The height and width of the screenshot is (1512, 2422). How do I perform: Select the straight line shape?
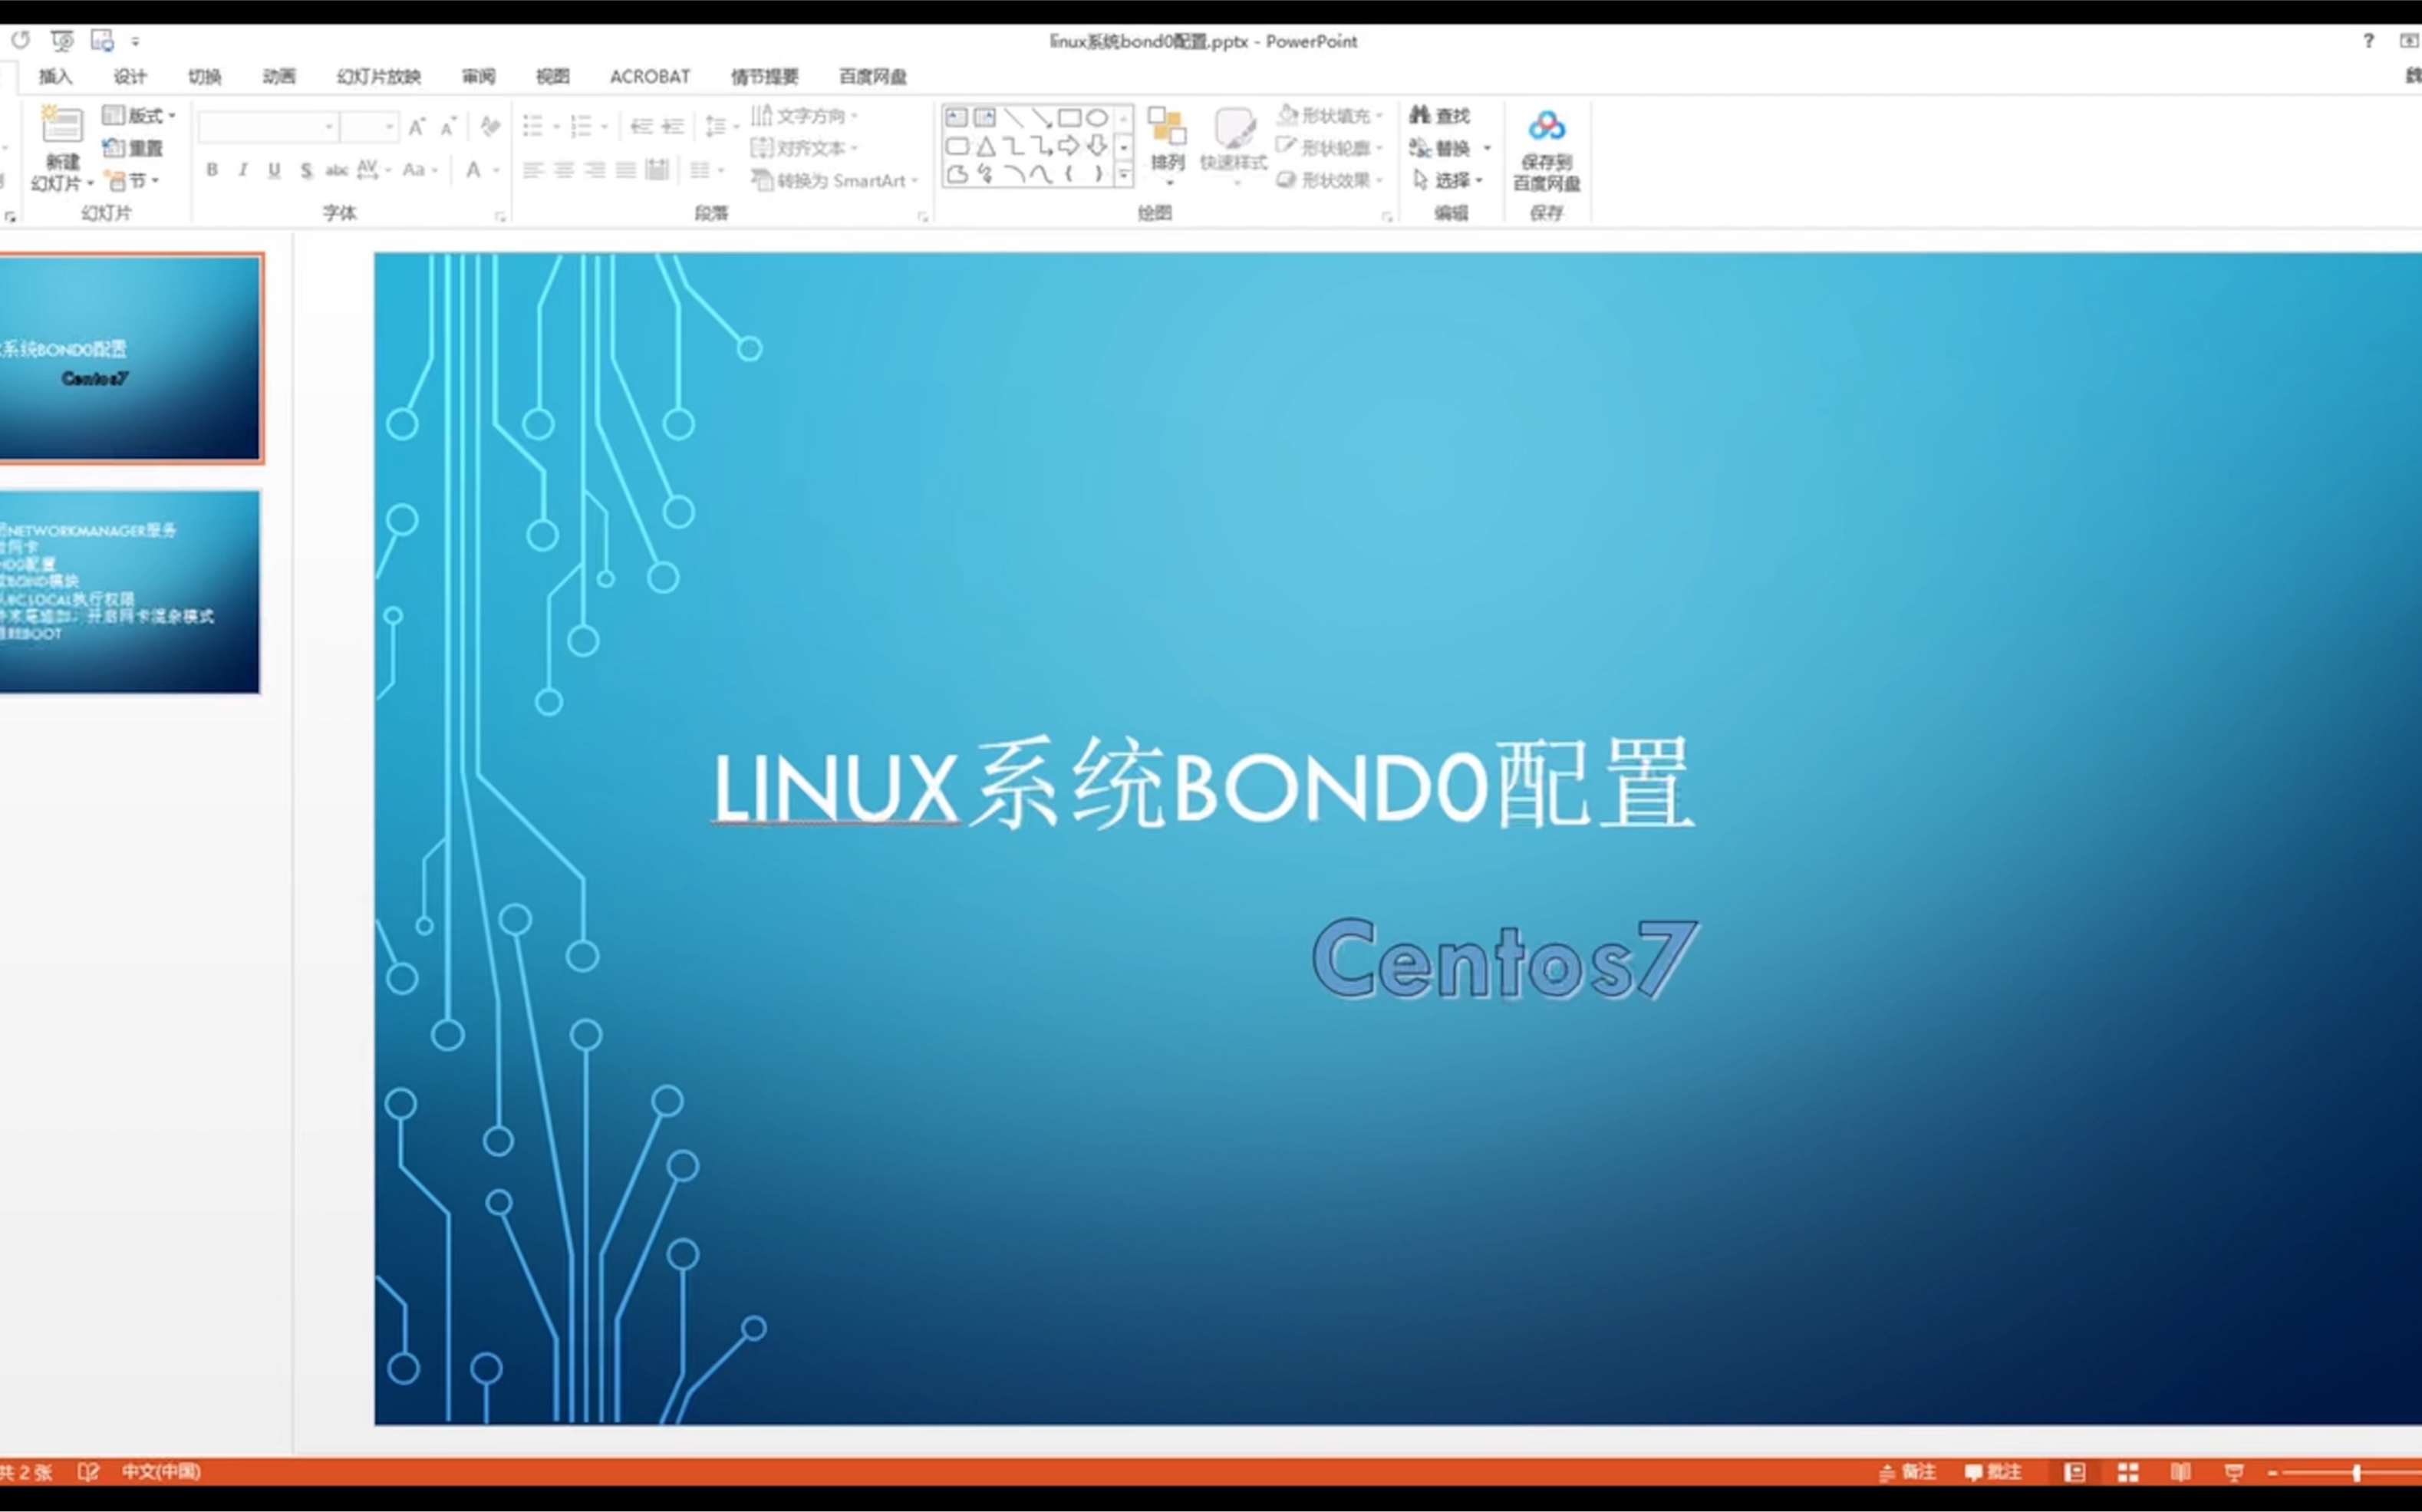tap(1014, 118)
